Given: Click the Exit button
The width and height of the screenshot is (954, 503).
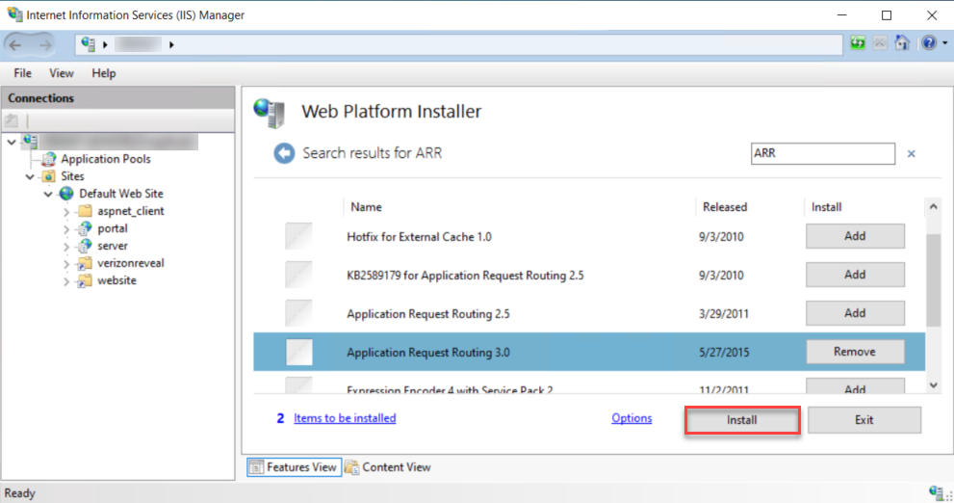Looking at the screenshot, I should 864,420.
